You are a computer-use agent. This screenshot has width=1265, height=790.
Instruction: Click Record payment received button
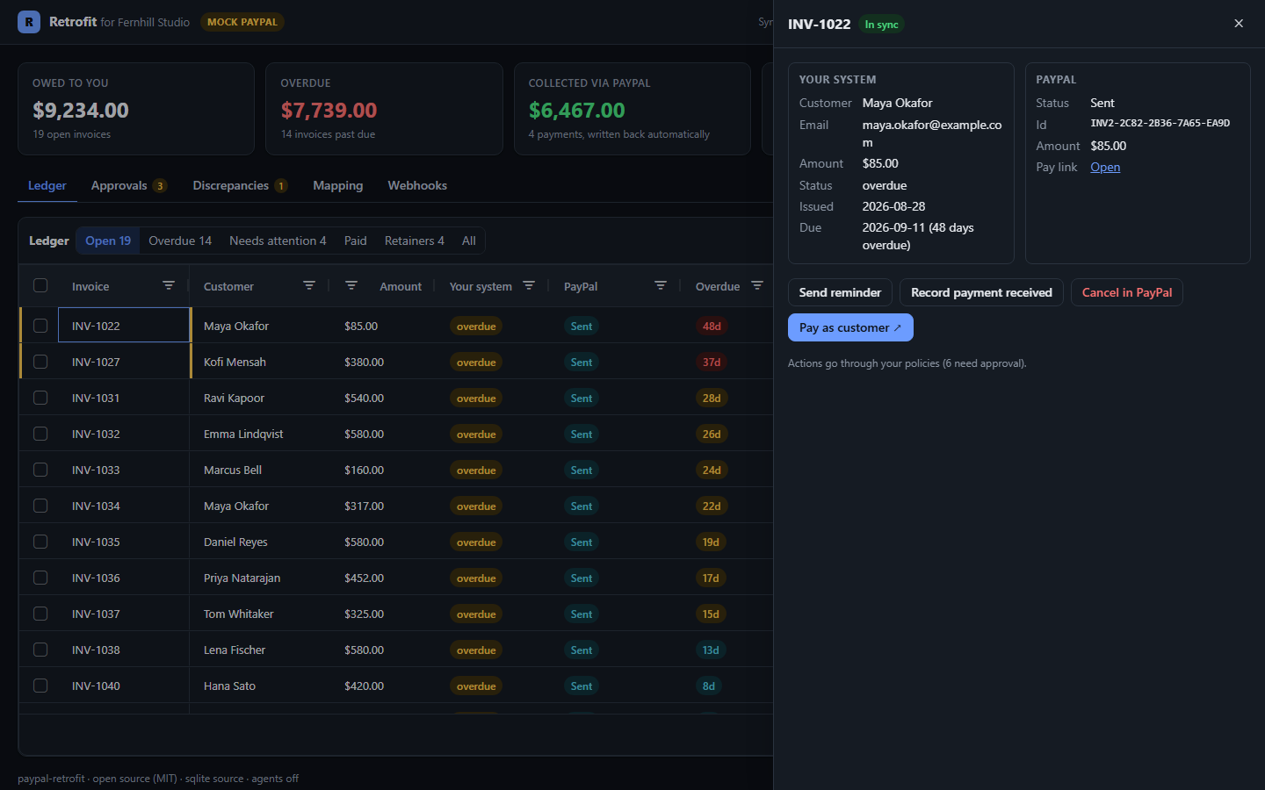coord(981,292)
